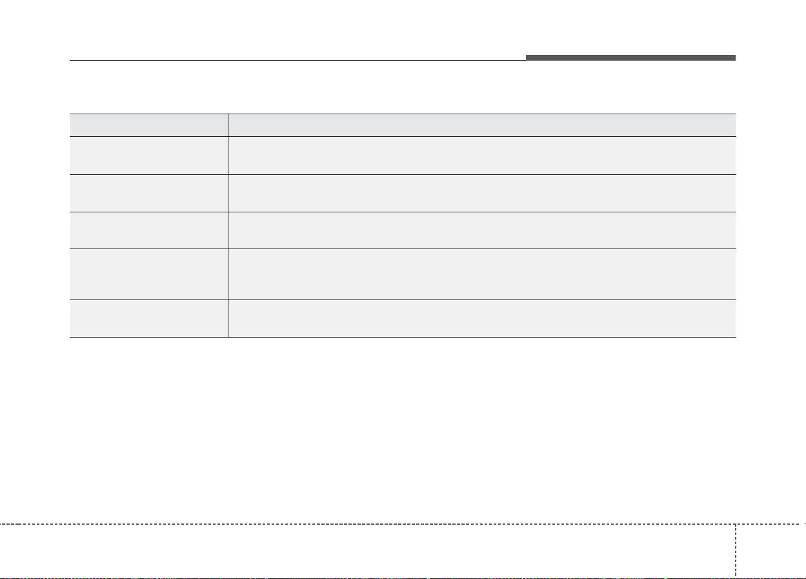Select the wide right cell in the last table row
The image size is (806, 579).
pyautogui.click(x=481, y=318)
